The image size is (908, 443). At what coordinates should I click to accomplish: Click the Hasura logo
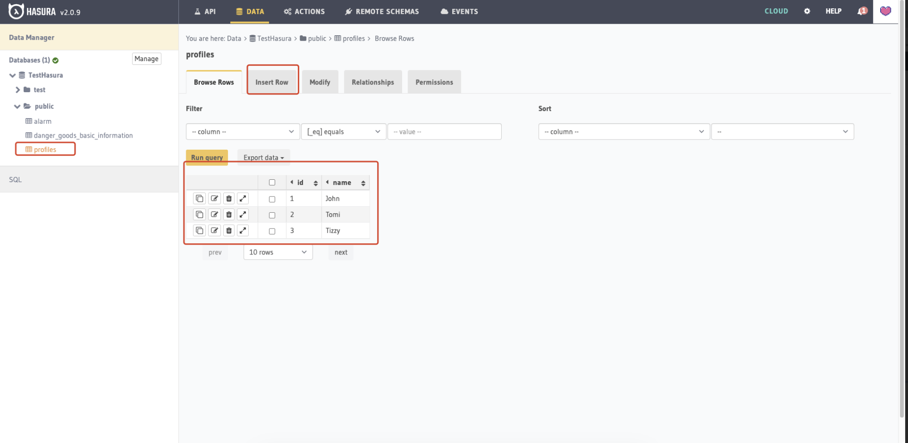click(x=16, y=11)
